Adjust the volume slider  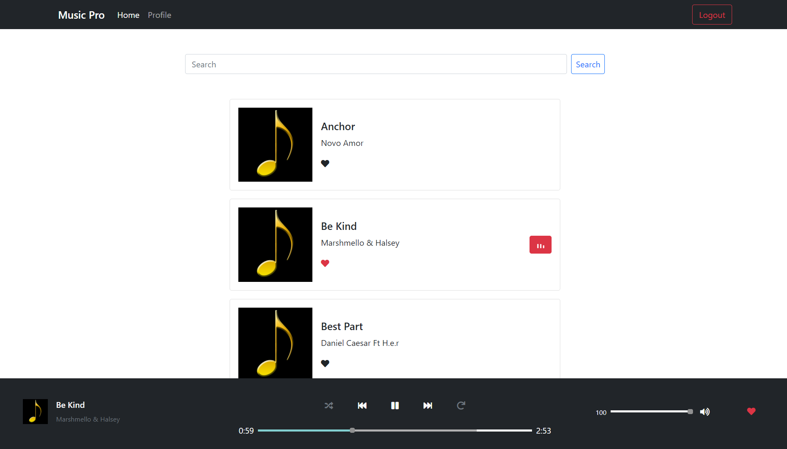coord(651,412)
